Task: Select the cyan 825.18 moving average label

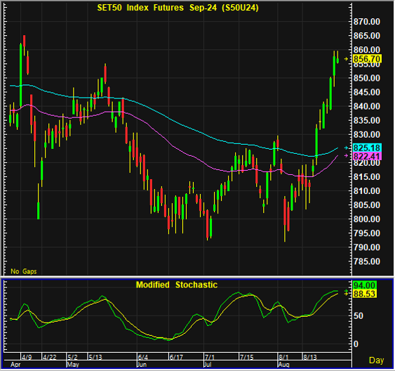Action: (x=368, y=148)
